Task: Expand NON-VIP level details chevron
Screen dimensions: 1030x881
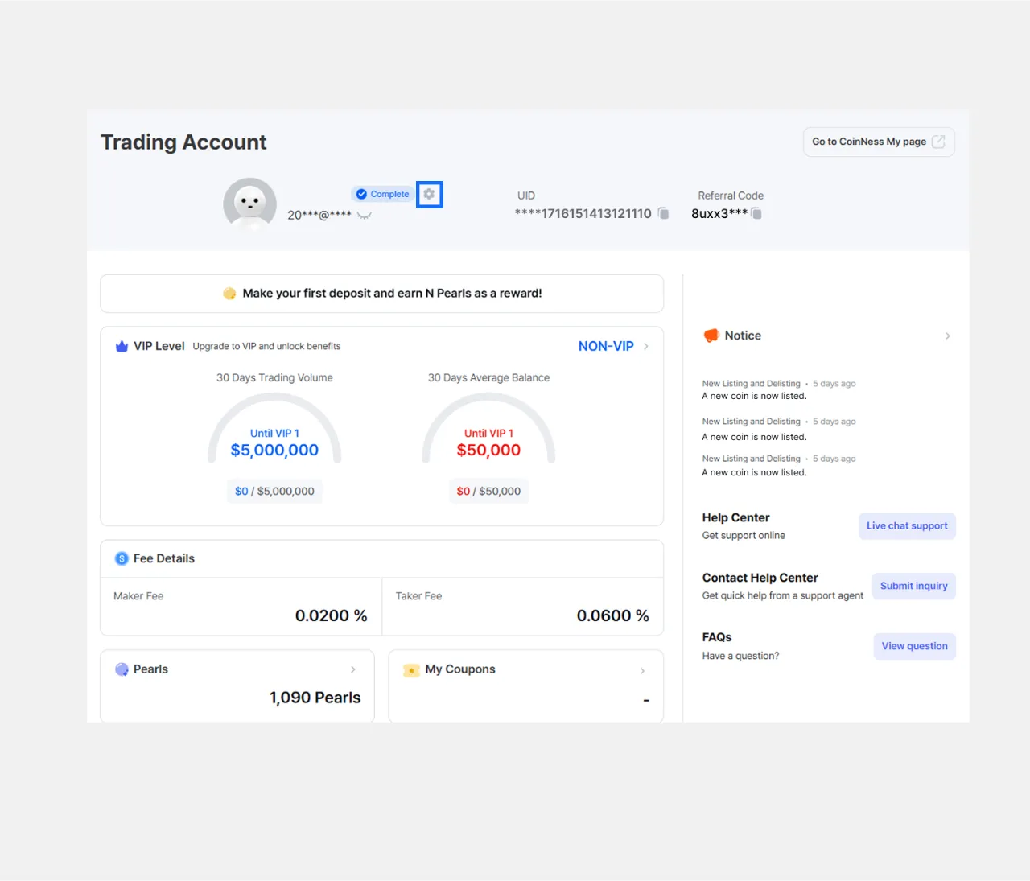Action: pos(646,347)
